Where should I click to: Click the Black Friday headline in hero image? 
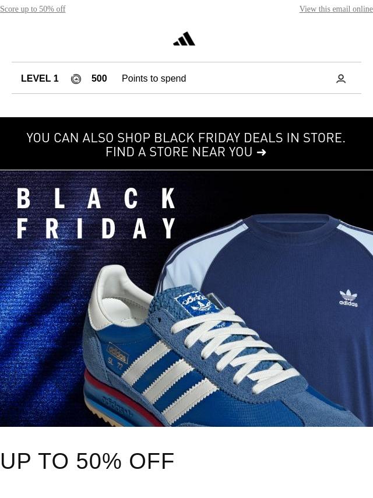click(96, 213)
